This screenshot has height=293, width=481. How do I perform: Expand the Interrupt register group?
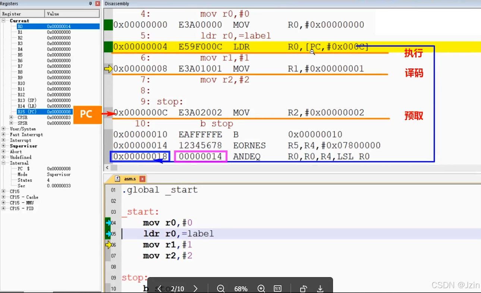pyautogui.click(x=3, y=140)
